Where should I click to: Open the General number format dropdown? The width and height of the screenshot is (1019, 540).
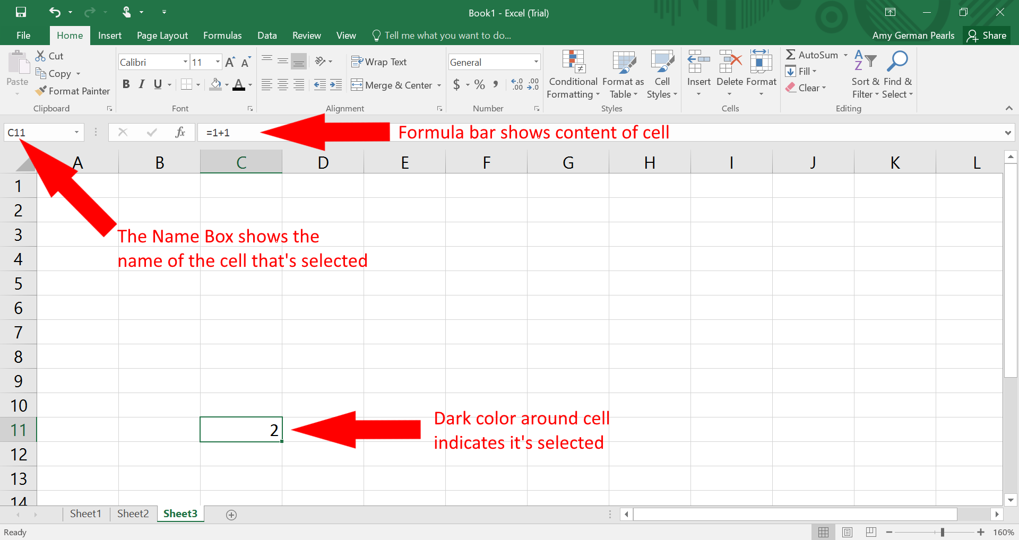coord(535,62)
